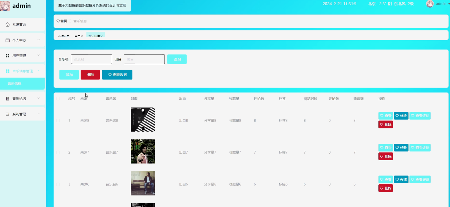This screenshot has width=450, height=207.
Task: Focus the 出自 search input field
Action: (x=144, y=59)
